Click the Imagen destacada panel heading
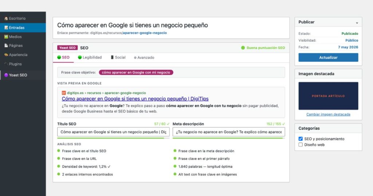Screen dimensions: 373x196 coord(316,74)
